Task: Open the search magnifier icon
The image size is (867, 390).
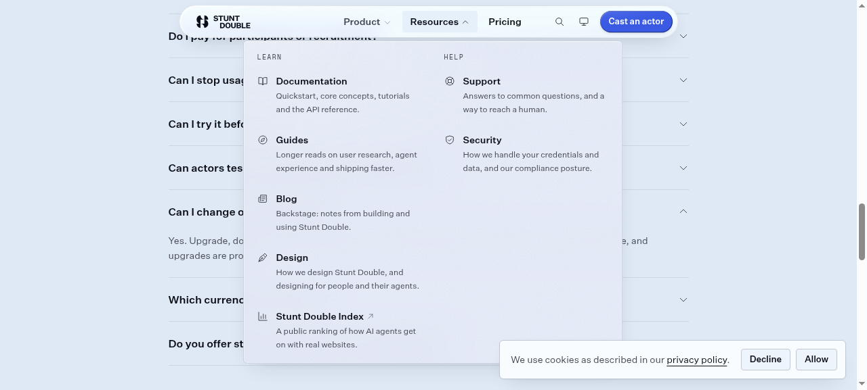Action: pyautogui.click(x=559, y=22)
